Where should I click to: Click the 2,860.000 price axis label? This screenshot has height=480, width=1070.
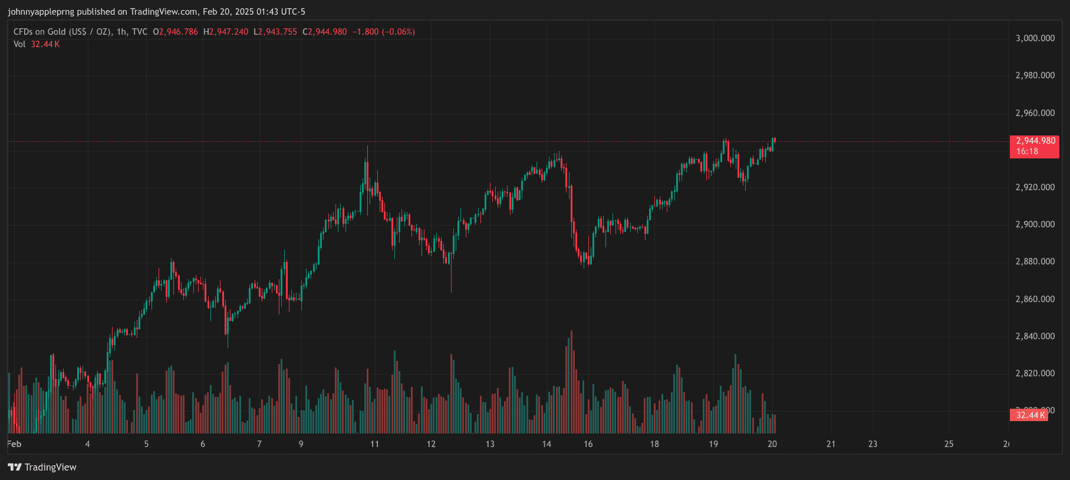pos(1035,299)
